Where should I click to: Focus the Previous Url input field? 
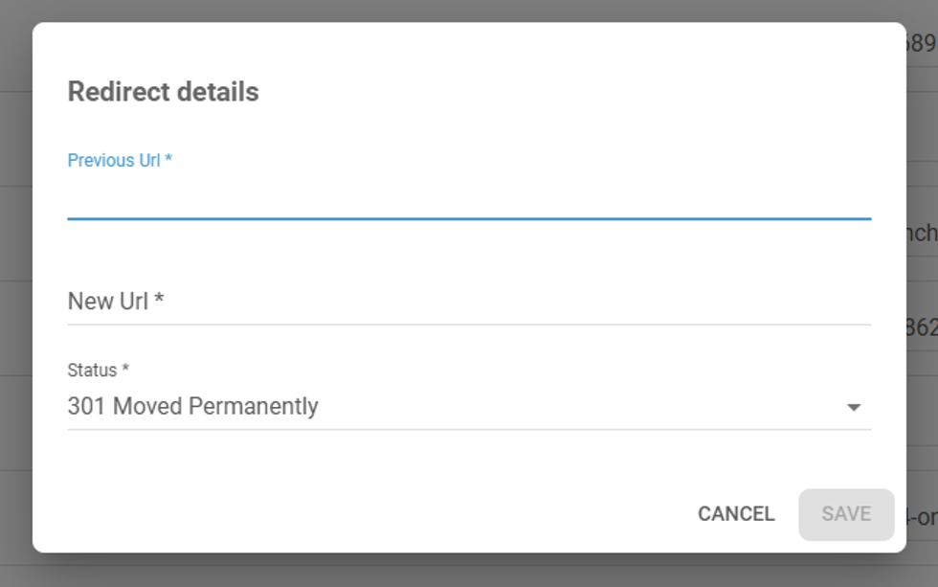(468, 197)
